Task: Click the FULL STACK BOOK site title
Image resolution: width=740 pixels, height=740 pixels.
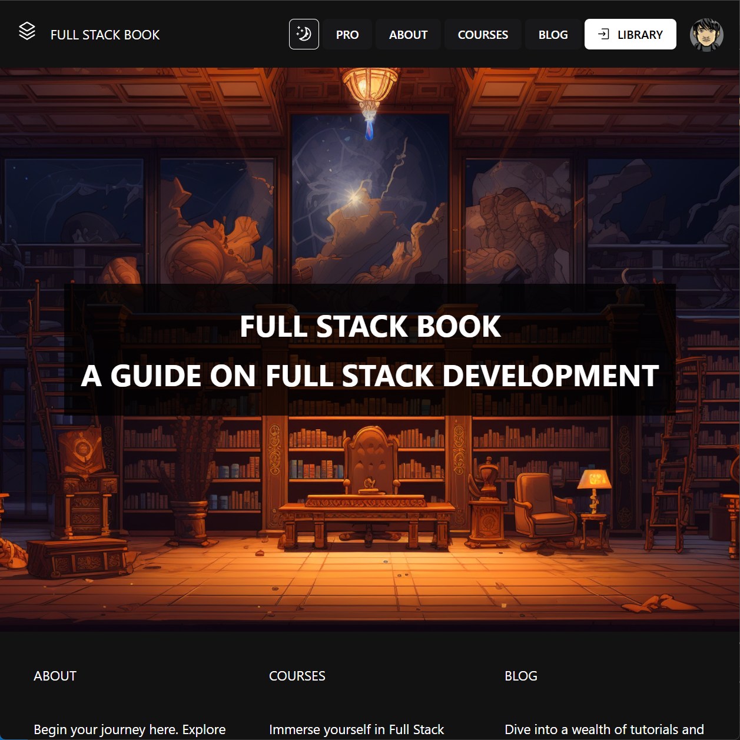Action: pos(105,35)
